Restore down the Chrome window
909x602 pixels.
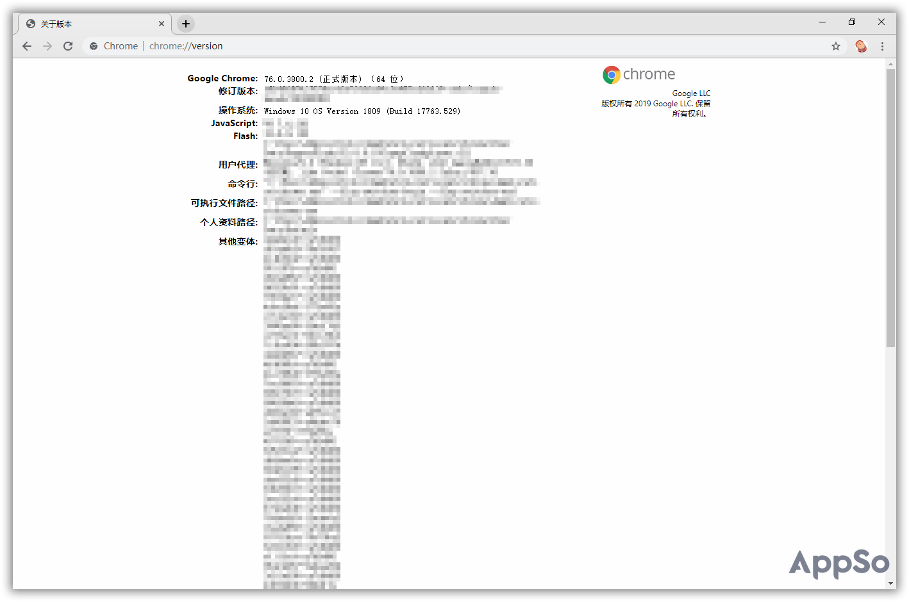click(x=852, y=22)
